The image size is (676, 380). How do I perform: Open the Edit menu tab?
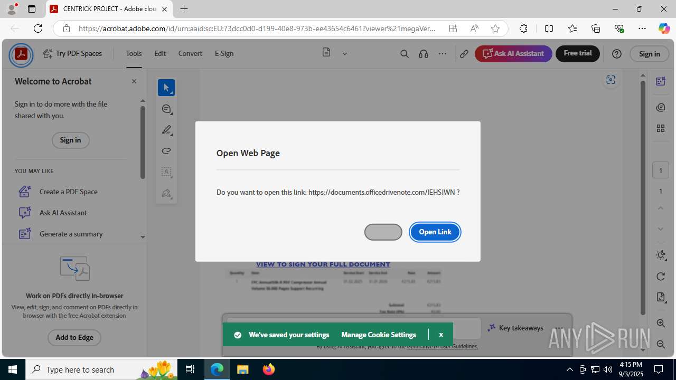pos(160,53)
